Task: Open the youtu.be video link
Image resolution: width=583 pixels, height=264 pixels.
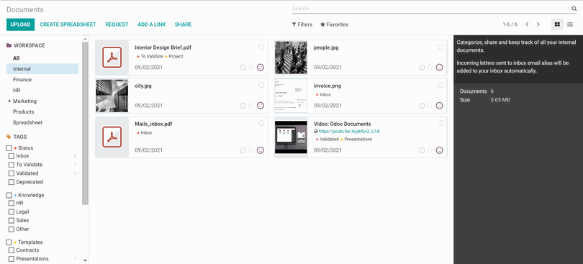Action: [x=349, y=131]
